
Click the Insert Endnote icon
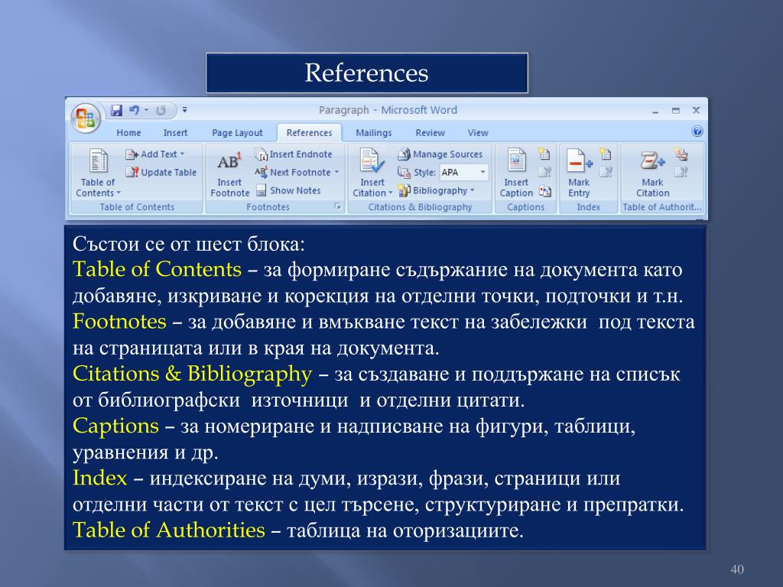pos(262,154)
